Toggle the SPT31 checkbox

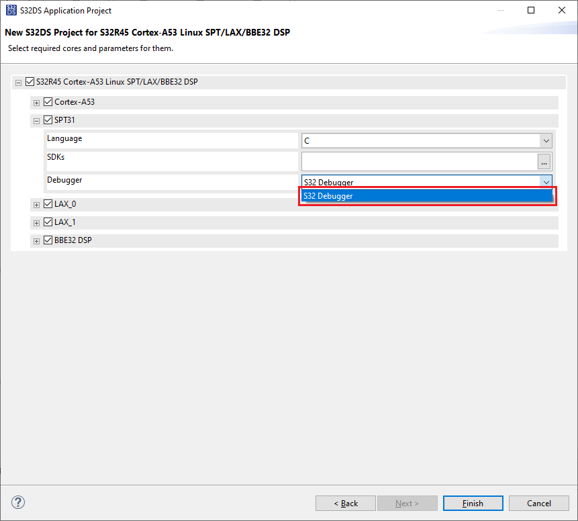tap(48, 120)
